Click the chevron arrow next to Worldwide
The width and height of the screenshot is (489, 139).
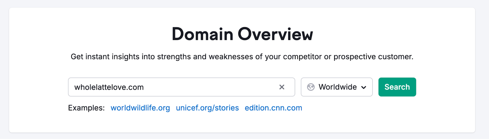364,87
